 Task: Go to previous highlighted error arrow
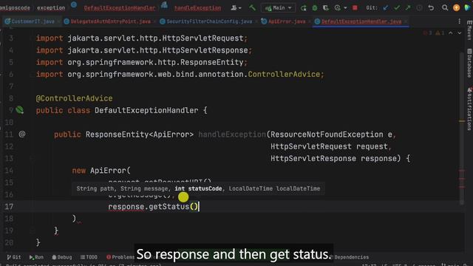(451, 33)
